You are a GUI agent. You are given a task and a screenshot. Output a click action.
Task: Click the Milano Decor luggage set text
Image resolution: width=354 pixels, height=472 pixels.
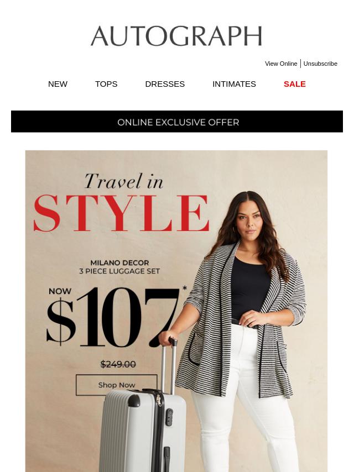(x=119, y=267)
